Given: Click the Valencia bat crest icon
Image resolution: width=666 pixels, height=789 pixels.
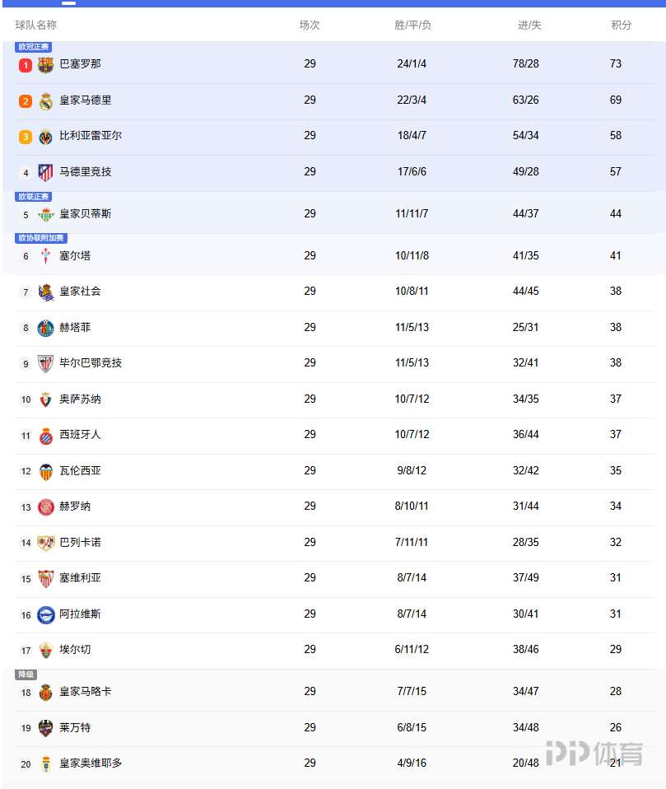Looking at the screenshot, I should pos(46,471).
